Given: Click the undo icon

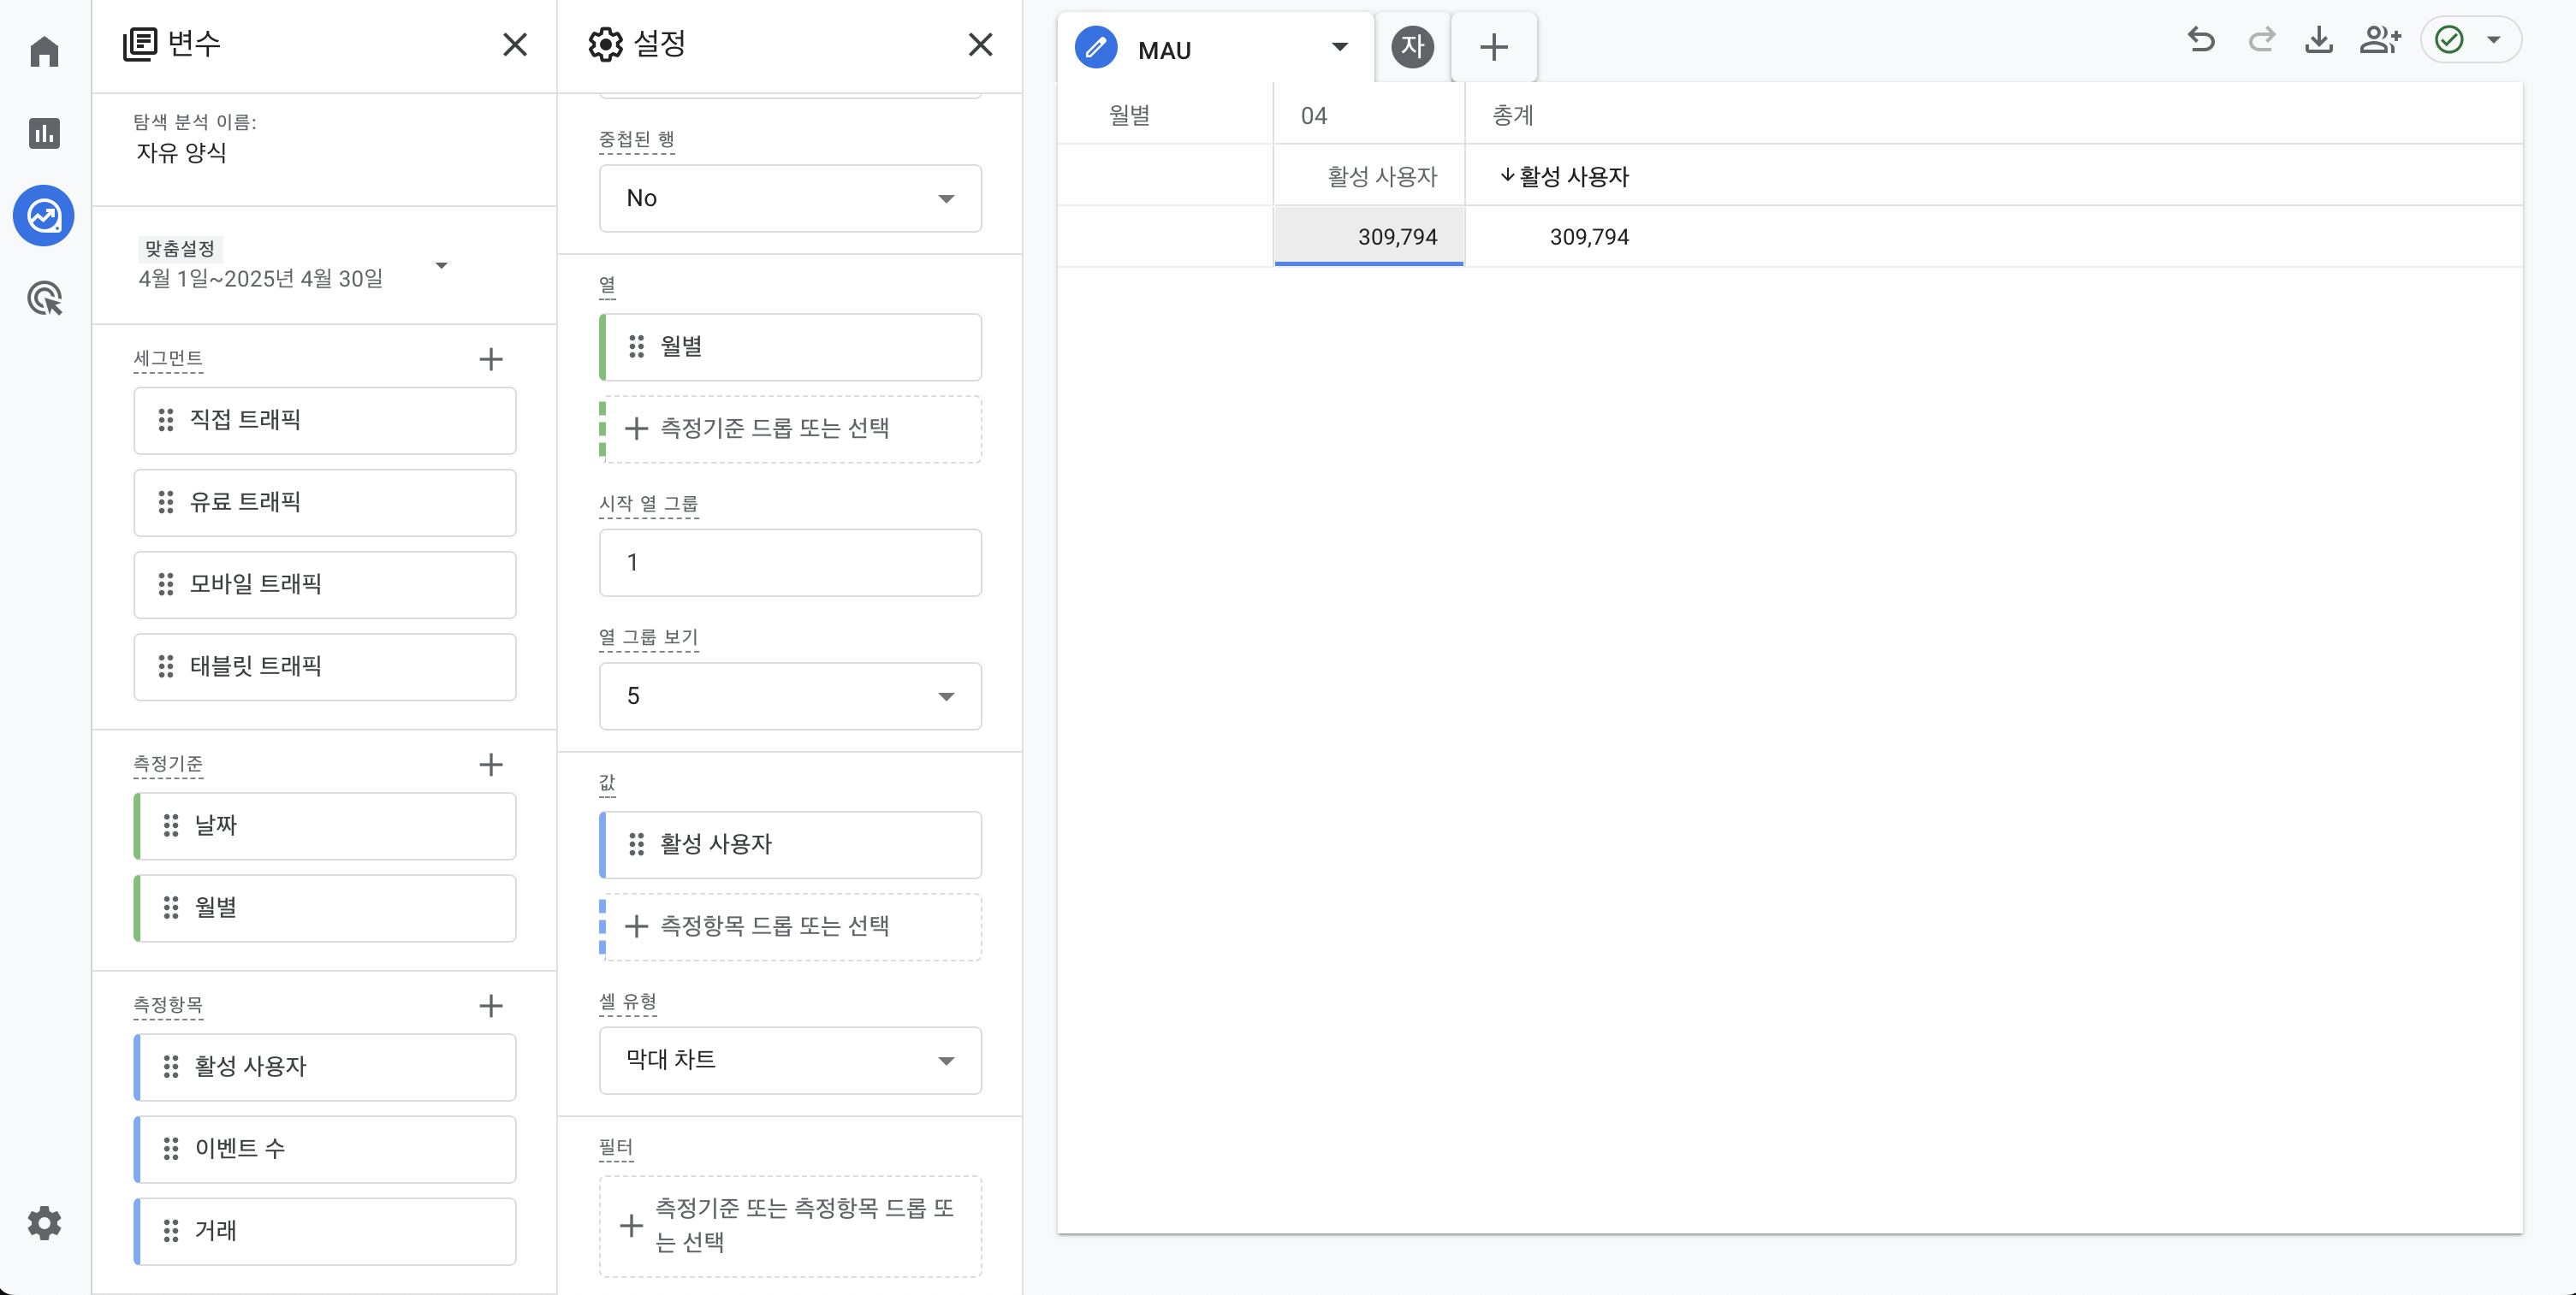Looking at the screenshot, I should 2201,40.
